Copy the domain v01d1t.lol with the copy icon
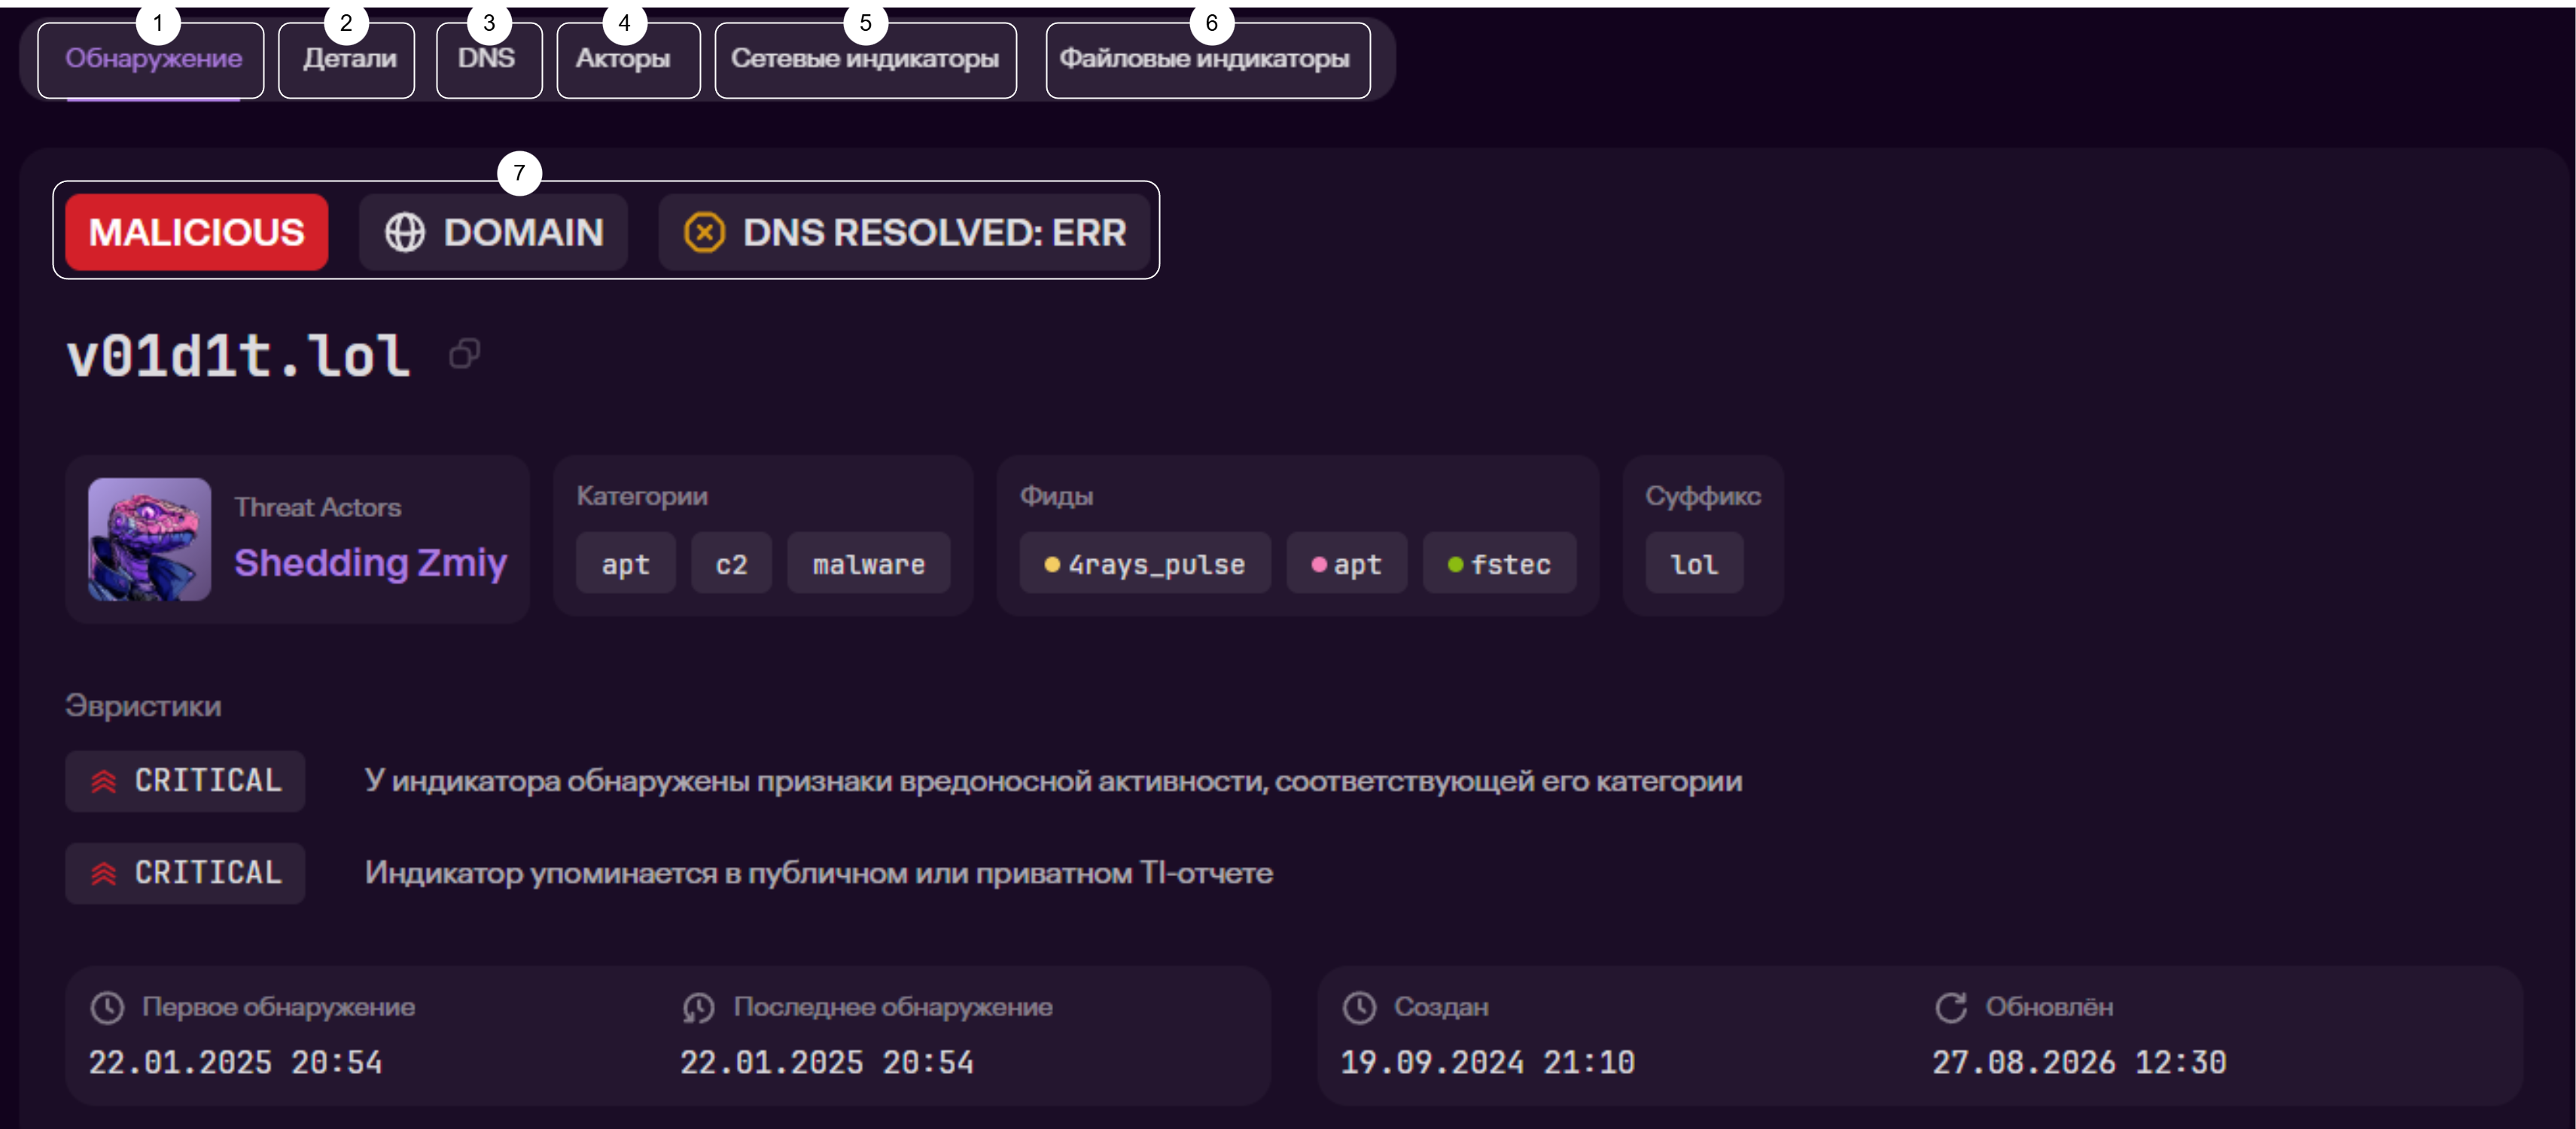The height and width of the screenshot is (1129, 2576). [464, 354]
